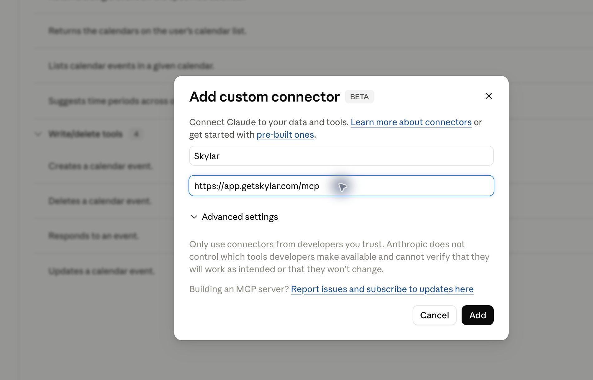This screenshot has height=380, width=593.
Task: Click the BETA badge next to title
Action: [x=359, y=97]
